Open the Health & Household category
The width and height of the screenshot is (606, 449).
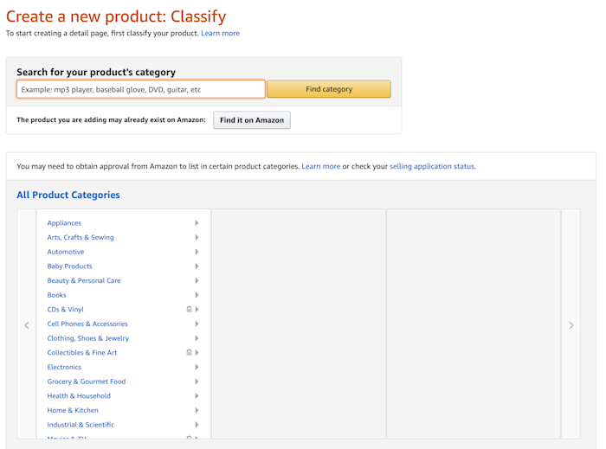pos(79,396)
